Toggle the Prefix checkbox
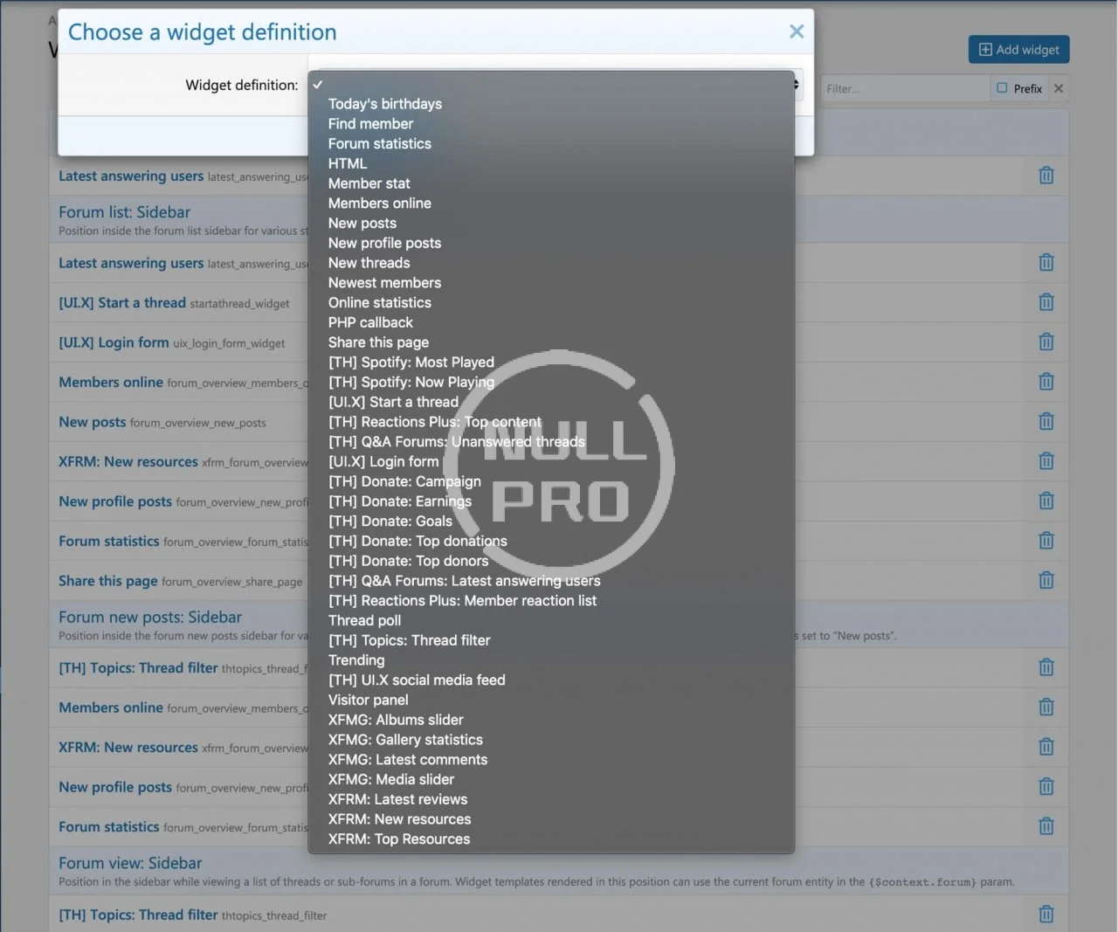Viewport: 1118px width, 932px height. 1003,88
